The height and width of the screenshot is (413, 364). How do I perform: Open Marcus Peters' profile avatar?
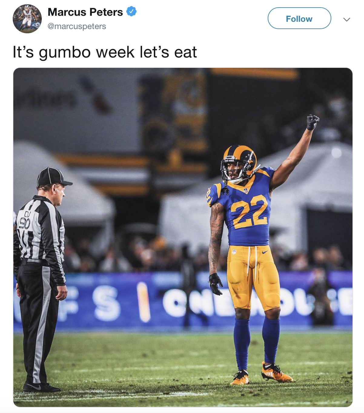27,18
